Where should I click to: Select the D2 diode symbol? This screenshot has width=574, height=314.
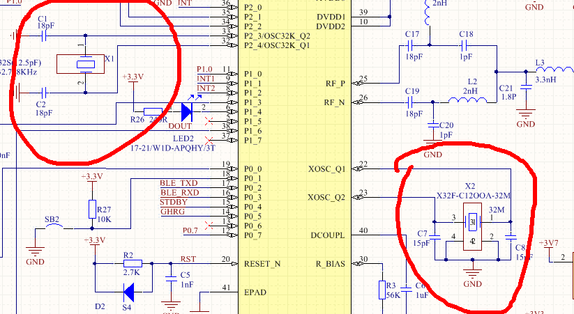point(128,292)
